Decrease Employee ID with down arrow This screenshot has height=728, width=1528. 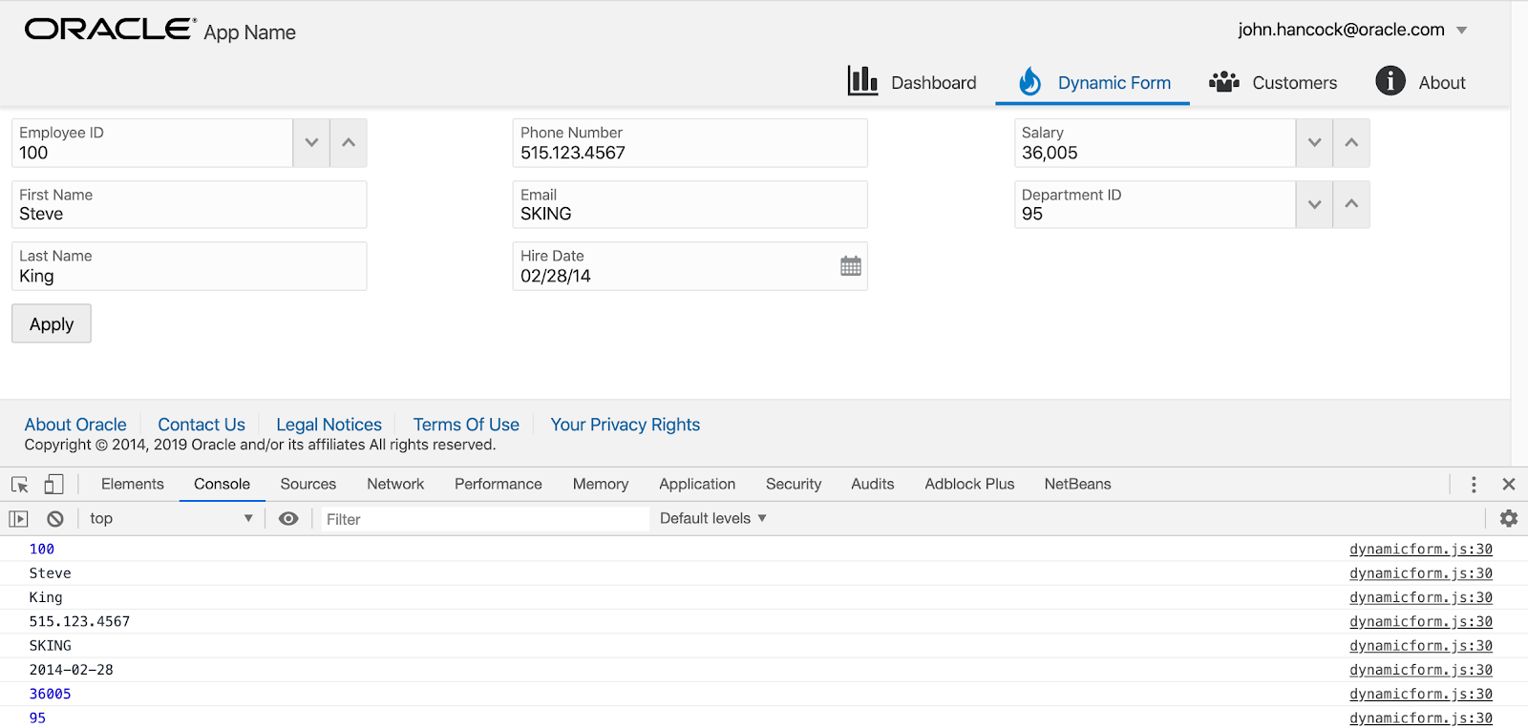(311, 143)
